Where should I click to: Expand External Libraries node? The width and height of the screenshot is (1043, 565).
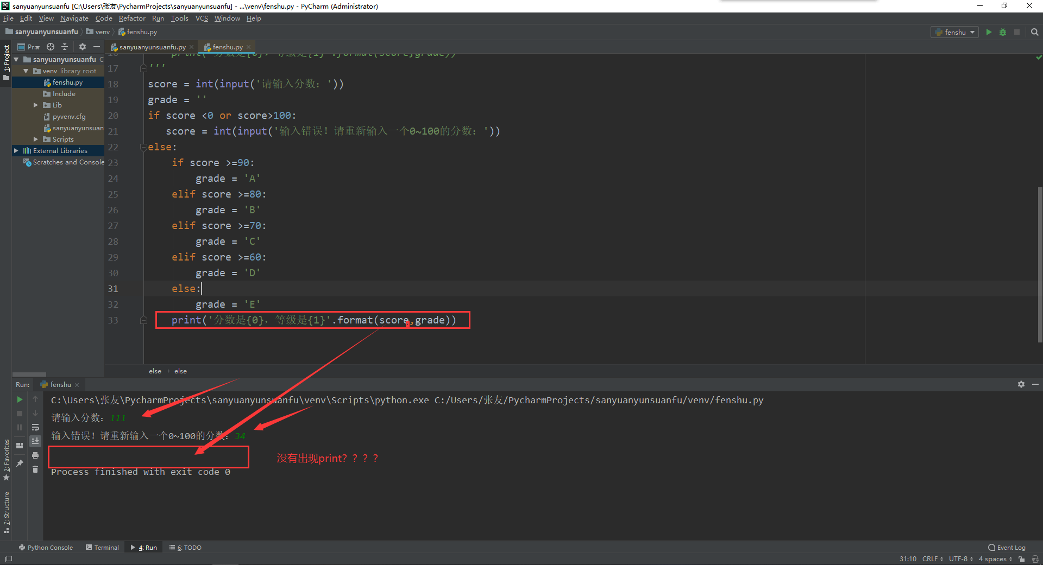(16, 151)
